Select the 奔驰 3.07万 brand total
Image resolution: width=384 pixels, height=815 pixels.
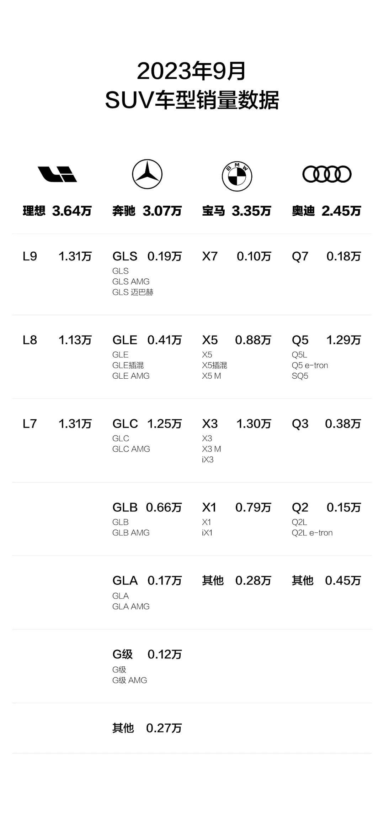[x=147, y=211]
